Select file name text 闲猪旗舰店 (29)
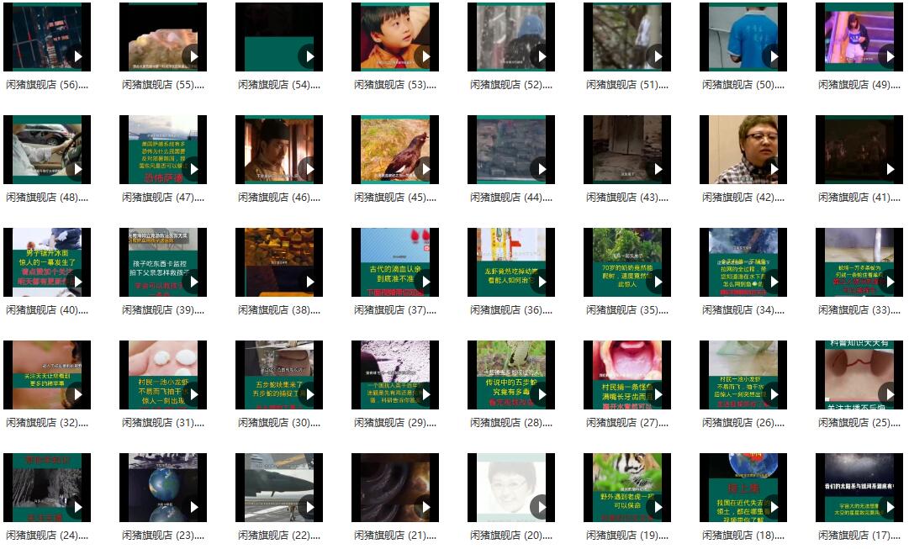 pyautogui.click(x=394, y=423)
